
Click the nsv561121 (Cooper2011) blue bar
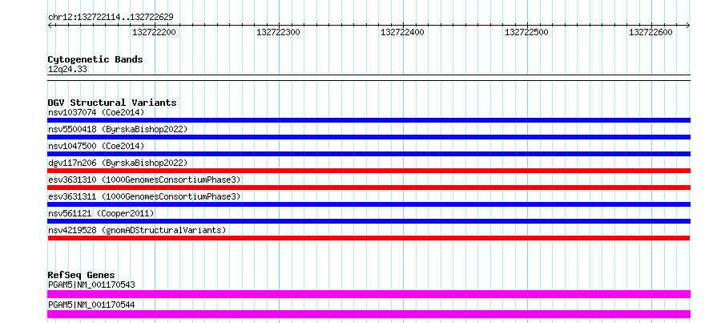point(369,221)
